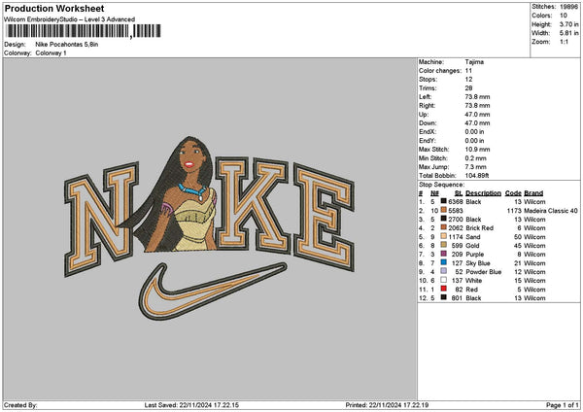This screenshot has width=583, height=412.
Task: Click the black swatch for thread 2700
Action: [x=444, y=219]
